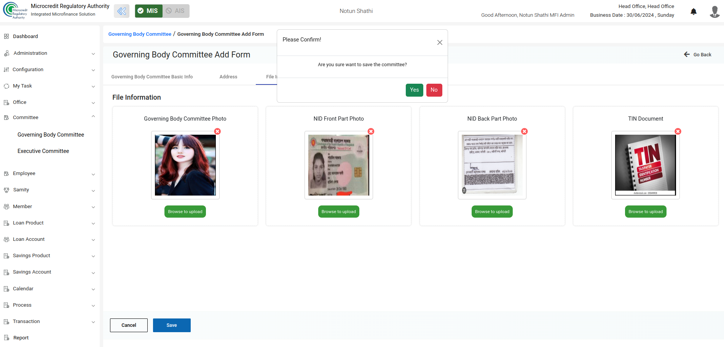This screenshot has width=724, height=347.
Task: Click the Member sidebar icon
Action: coord(6,207)
